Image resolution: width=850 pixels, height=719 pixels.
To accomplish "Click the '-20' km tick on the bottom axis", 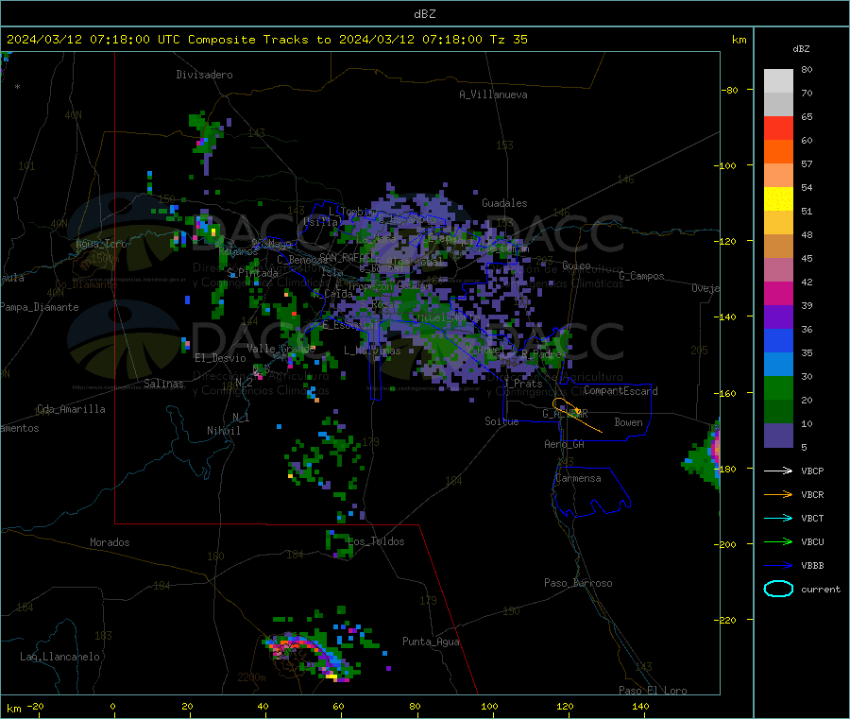I will 35,707.
